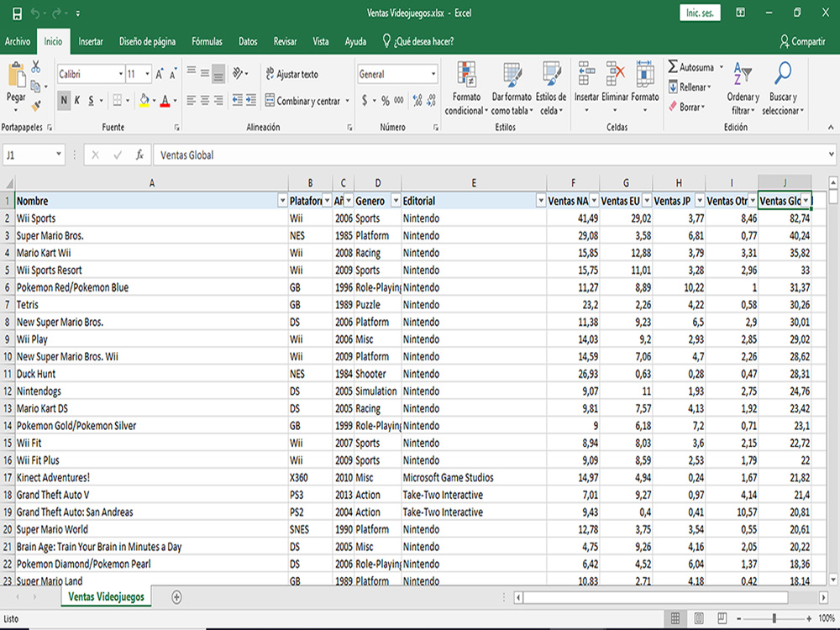Add a new sheet with plus icon

coord(176,596)
